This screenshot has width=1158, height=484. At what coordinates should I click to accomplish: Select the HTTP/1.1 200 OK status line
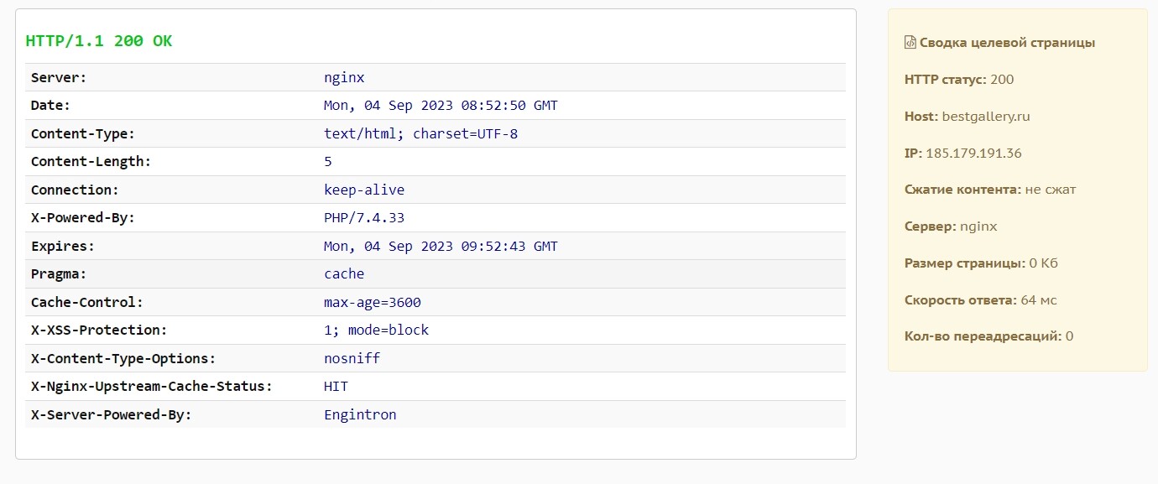click(x=99, y=41)
